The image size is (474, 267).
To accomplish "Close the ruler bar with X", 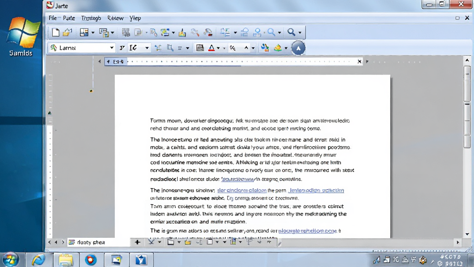I will click(x=359, y=62).
